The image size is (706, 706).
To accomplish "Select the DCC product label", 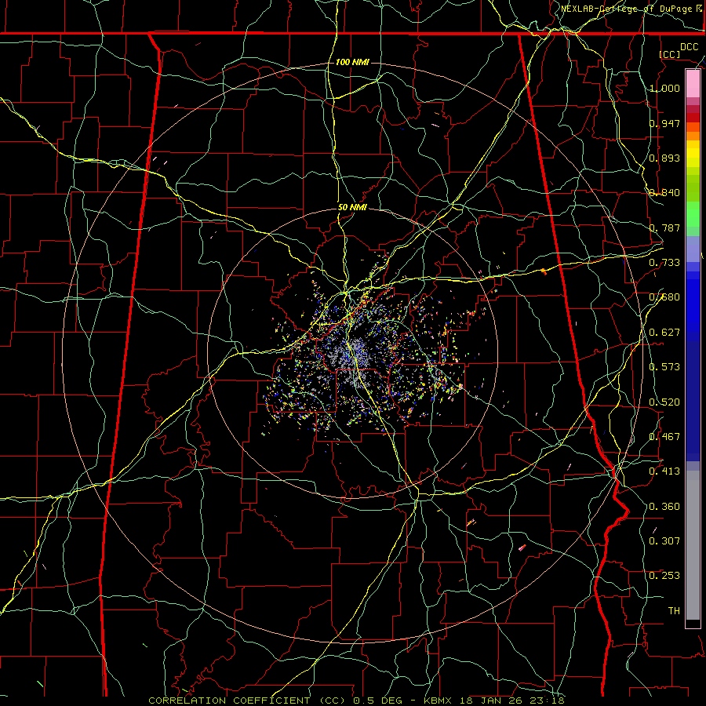I will point(689,47).
